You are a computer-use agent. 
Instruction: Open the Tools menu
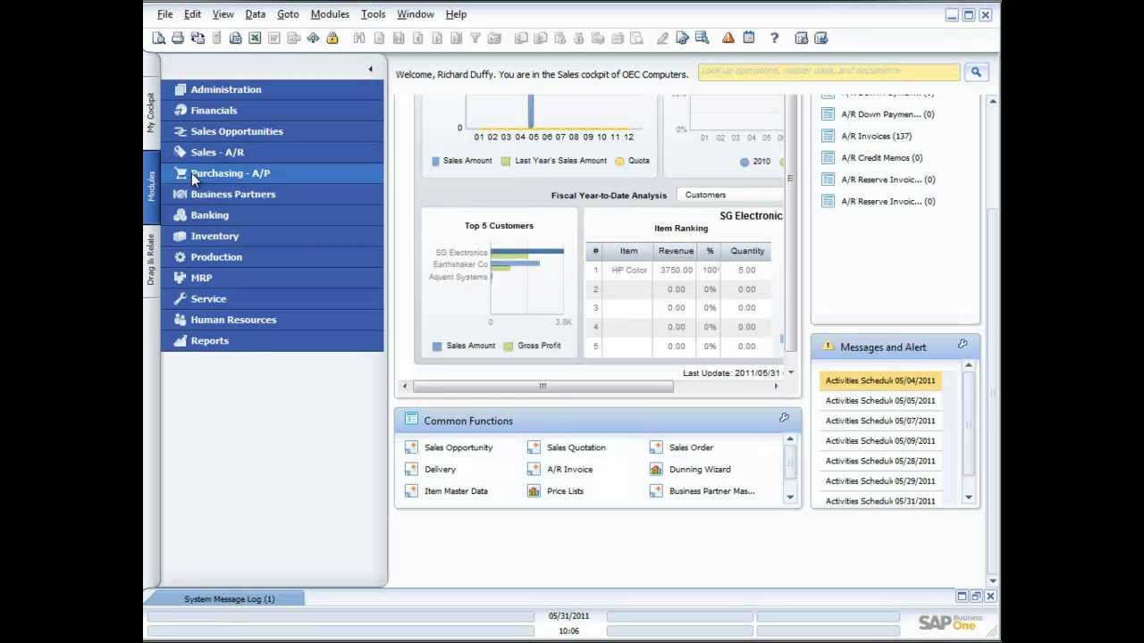coord(373,14)
